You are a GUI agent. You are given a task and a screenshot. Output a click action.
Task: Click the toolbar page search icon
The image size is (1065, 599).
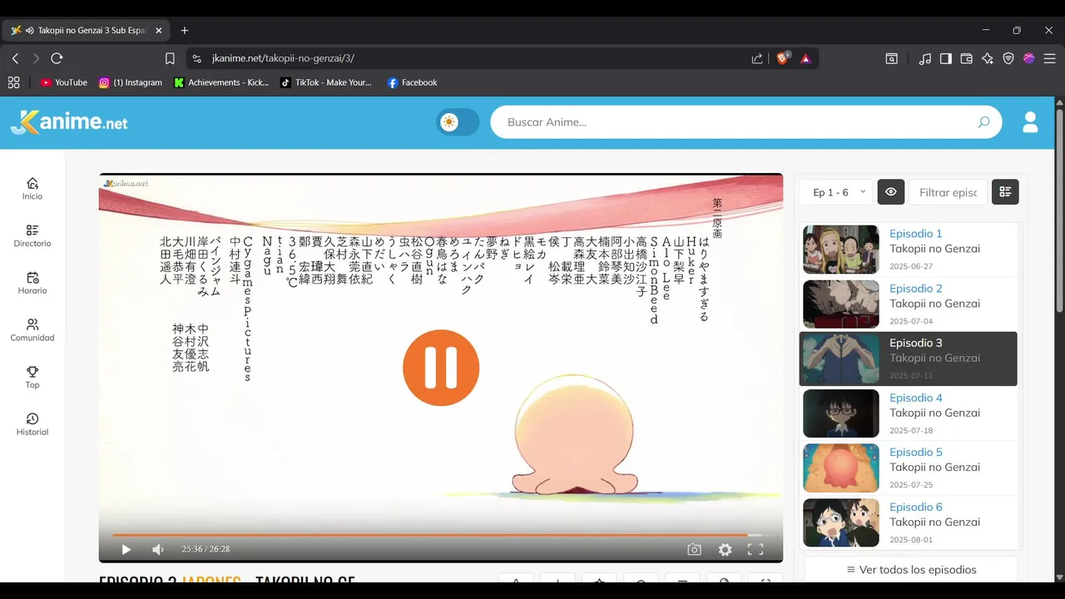tap(891, 58)
